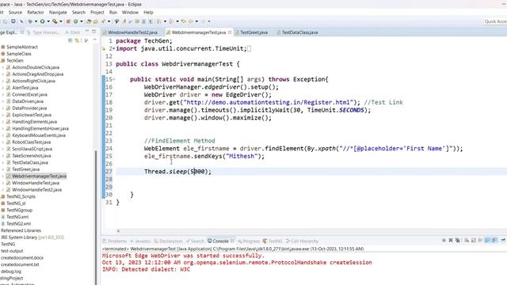Open the Call Hierarchy view tab
Screen dimensions: 507x285
[303, 241]
